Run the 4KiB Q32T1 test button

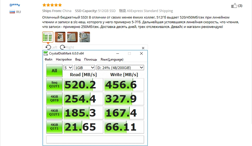(54, 113)
